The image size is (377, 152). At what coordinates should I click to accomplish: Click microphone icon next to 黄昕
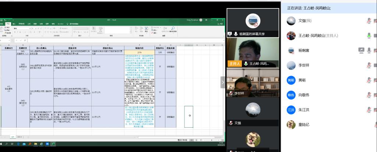pos(369,80)
